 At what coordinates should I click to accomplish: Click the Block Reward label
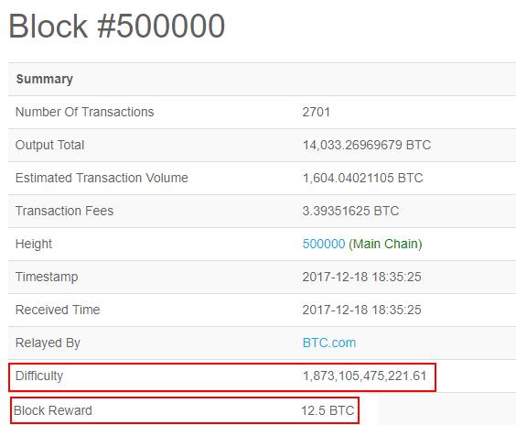(53, 410)
